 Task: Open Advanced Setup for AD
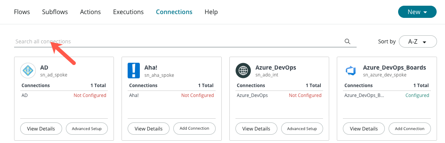click(87, 129)
